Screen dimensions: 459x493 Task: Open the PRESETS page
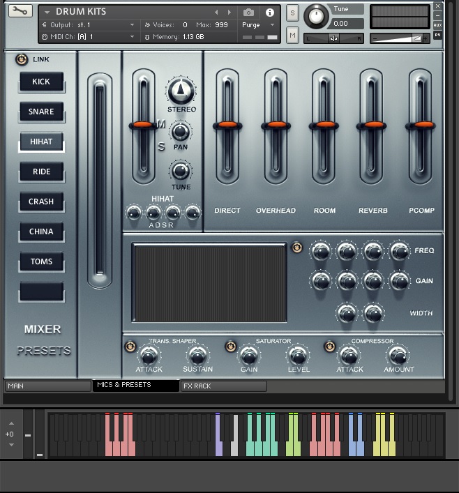click(44, 351)
